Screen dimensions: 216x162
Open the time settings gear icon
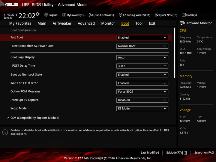click(38, 14)
